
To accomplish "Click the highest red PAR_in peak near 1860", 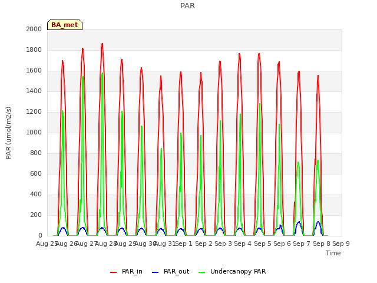I will [102, 44].
